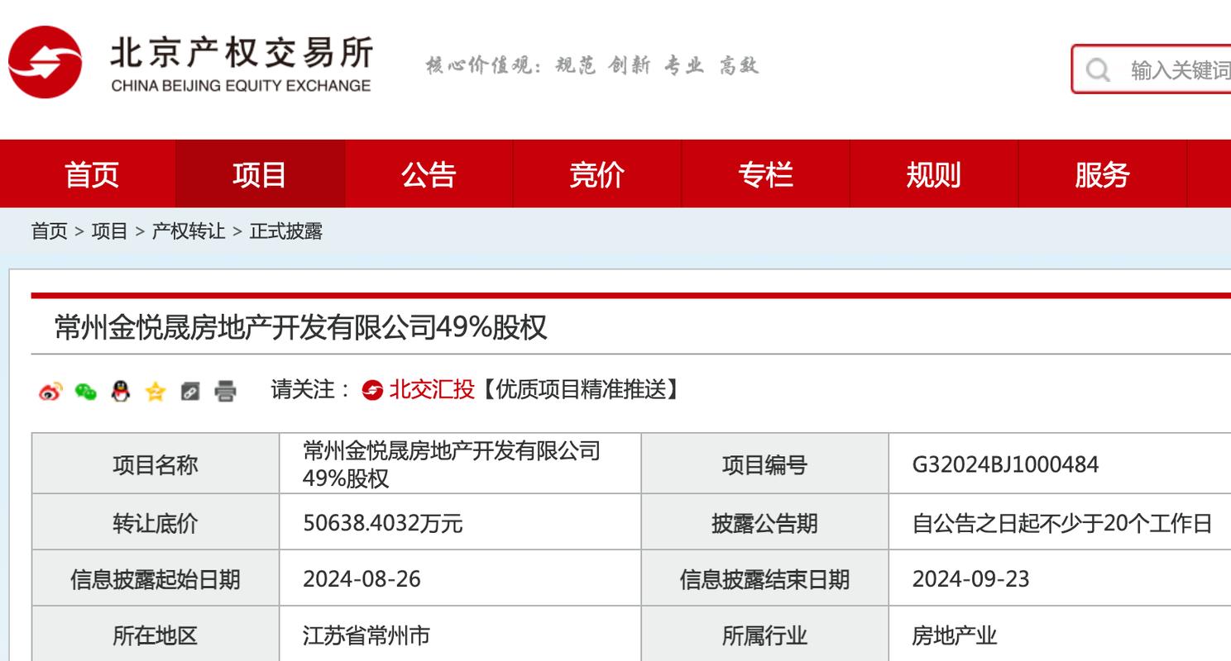The image size is (1231, 661).
Task: Click the 所属行业 label cell
Action: (x=764, y=635)
